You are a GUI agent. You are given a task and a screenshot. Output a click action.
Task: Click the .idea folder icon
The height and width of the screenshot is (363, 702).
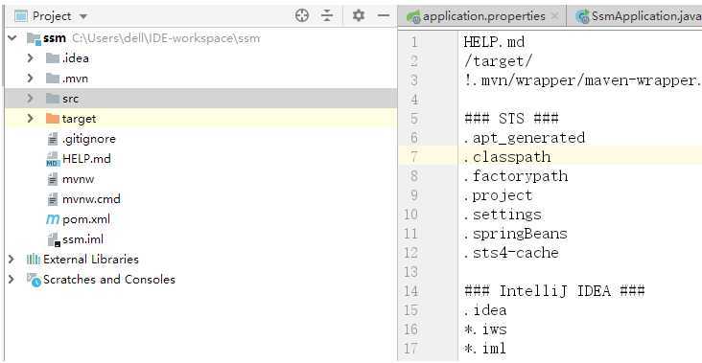point(53,58)
